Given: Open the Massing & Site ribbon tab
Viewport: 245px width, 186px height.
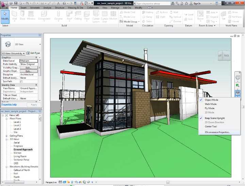Looking at the screenshot, I should (76, 7).
